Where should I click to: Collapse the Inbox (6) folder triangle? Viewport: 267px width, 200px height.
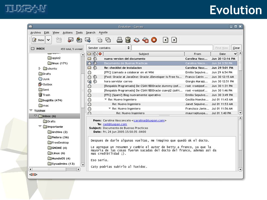point(35,116)
